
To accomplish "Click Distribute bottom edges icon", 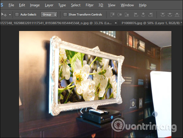I will tap(177, 15).
